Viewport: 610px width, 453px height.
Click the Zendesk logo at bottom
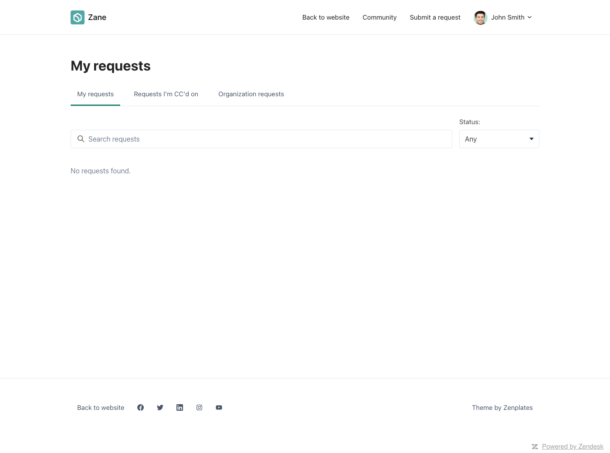535,446
